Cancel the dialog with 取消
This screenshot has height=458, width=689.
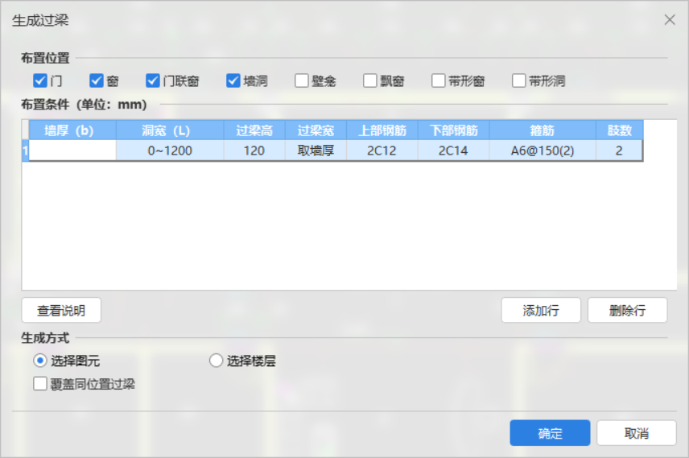(636, 433)
